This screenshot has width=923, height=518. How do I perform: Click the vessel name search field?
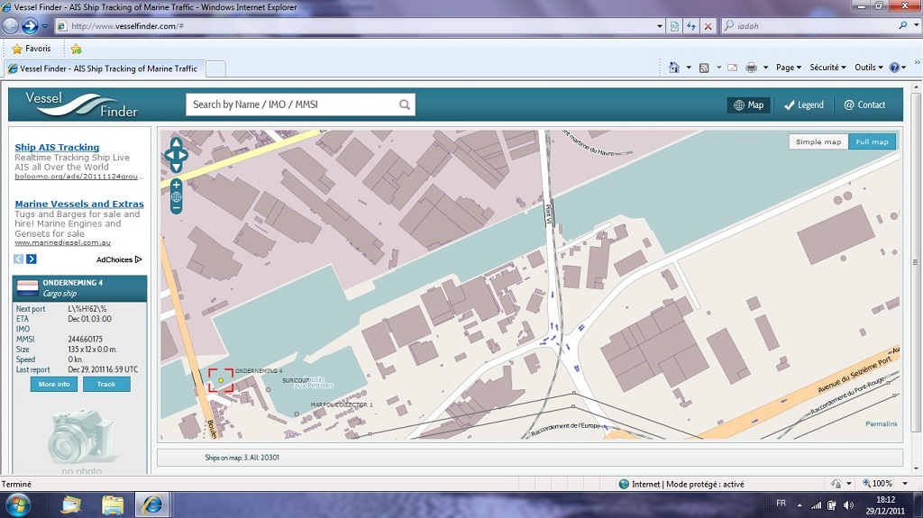click(291, 105)
